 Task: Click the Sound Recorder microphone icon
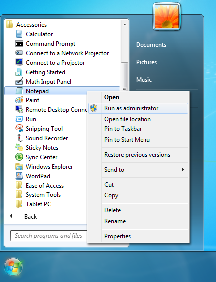20,138
